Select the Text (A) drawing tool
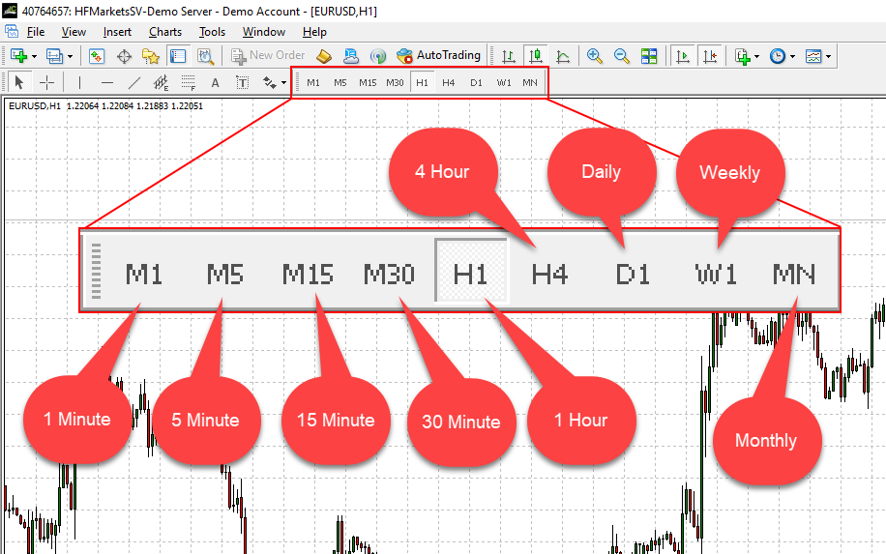 215,82
